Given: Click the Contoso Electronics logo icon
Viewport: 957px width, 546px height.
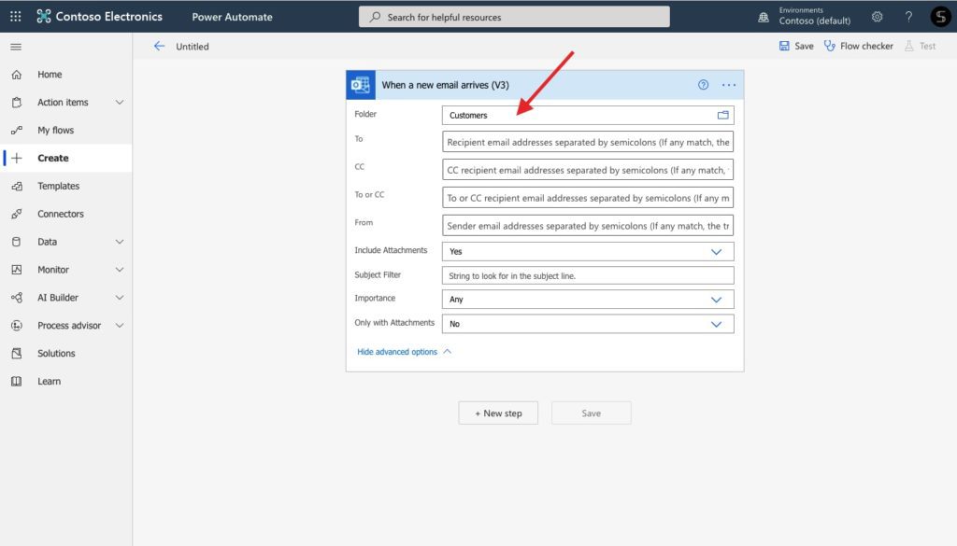Looking at the screenshot, I should coord(43,17).
